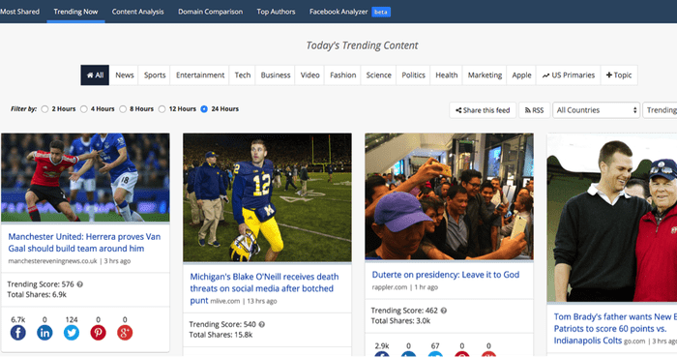Open Manchester United Herrera article link
The width and height of the screenshot is (677, 357).
point(84,243)
